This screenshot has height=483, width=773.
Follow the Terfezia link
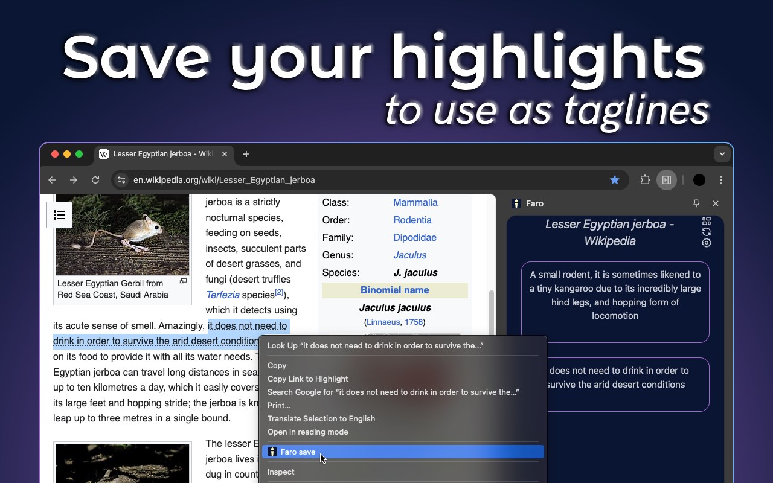click(223, 295)
